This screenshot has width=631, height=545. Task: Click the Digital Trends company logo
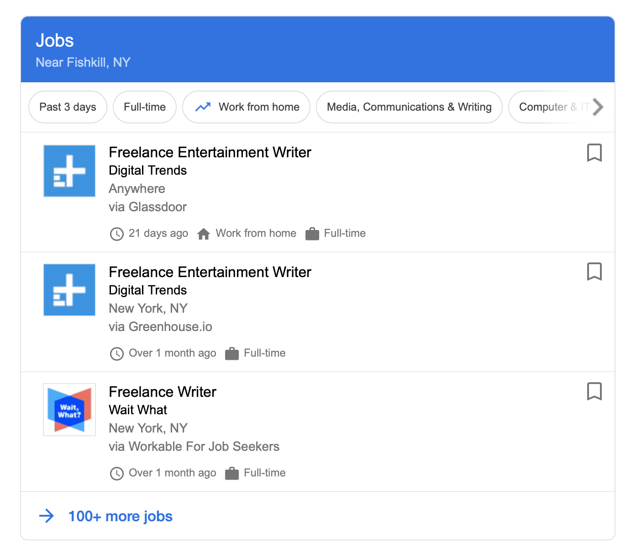(69, 171)
